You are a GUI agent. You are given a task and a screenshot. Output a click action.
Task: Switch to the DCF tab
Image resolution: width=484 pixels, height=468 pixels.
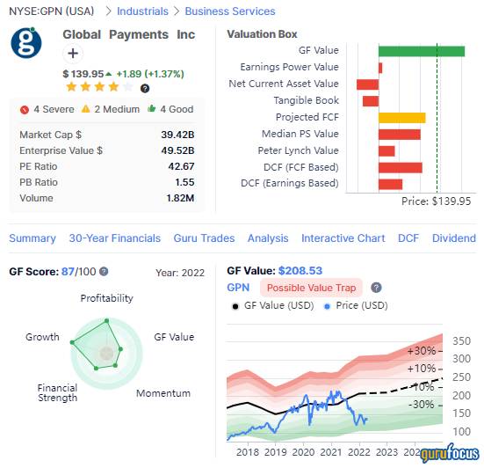click(408, 238)
